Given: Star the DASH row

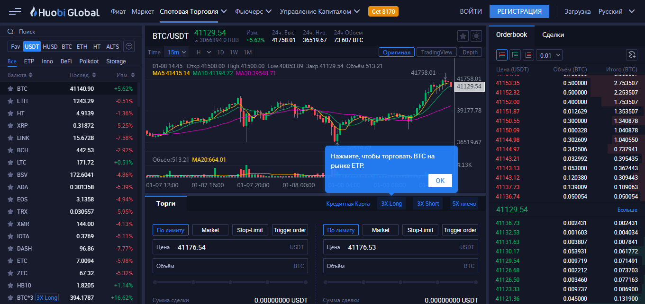Looking at the screenshot, I should (10, 248).
